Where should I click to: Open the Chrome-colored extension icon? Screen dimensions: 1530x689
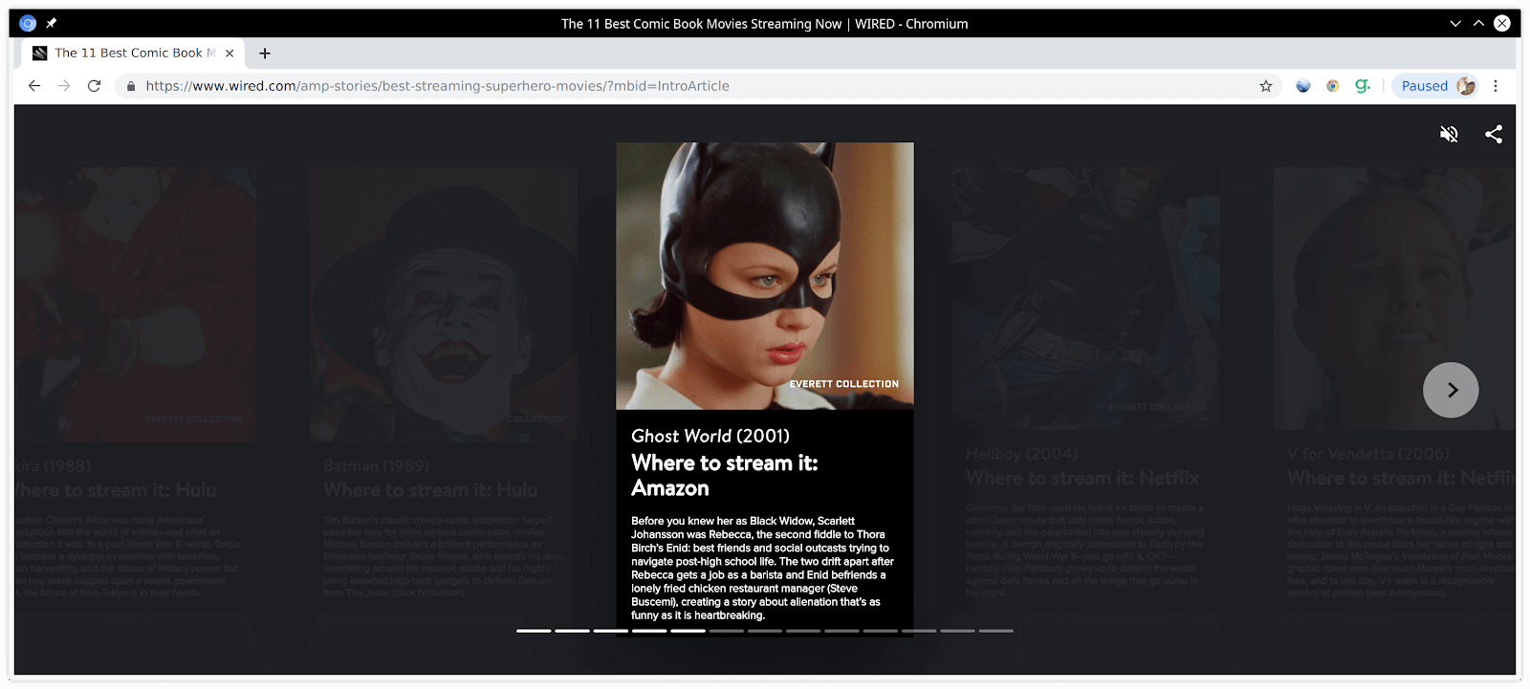[x=1332, y=86]
